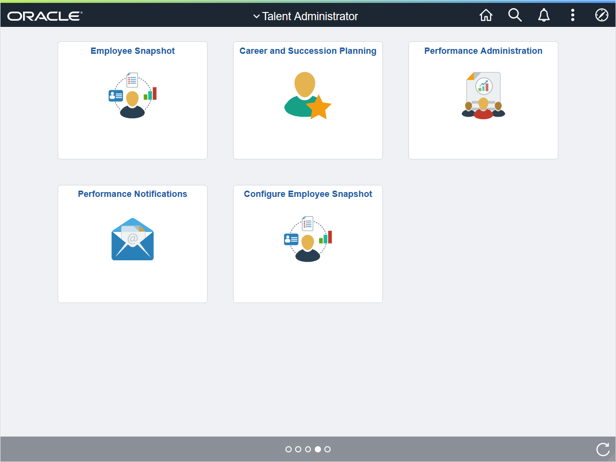Open the Actions three-dot menu

coord(572,15)
